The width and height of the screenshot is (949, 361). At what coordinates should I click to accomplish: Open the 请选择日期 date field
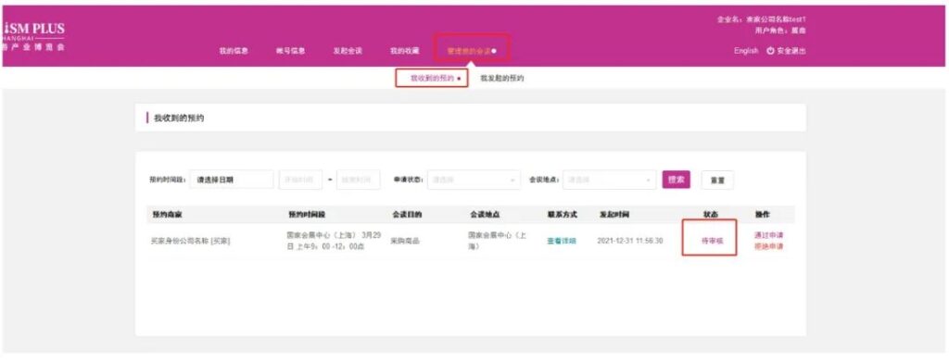[232, 180]
